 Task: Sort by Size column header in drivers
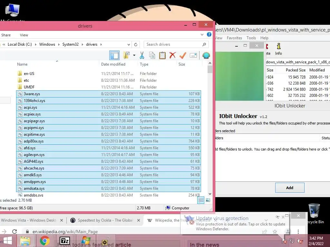click(182, 64)
